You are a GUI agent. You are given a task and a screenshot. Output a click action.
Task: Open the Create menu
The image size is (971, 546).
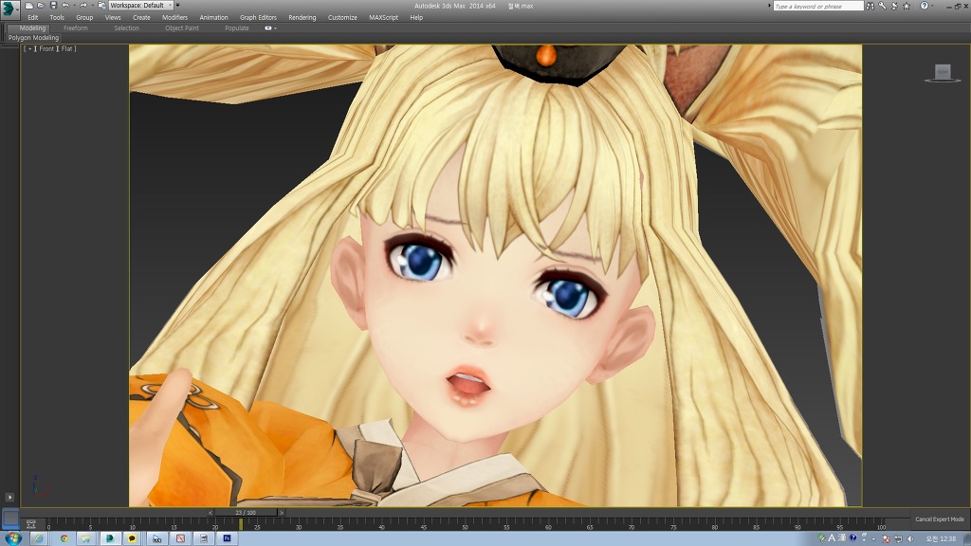tap(141, 17)
